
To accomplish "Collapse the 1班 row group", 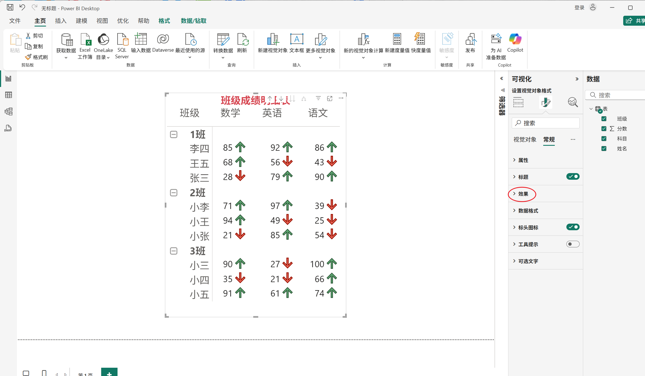I will coord(174,134).
